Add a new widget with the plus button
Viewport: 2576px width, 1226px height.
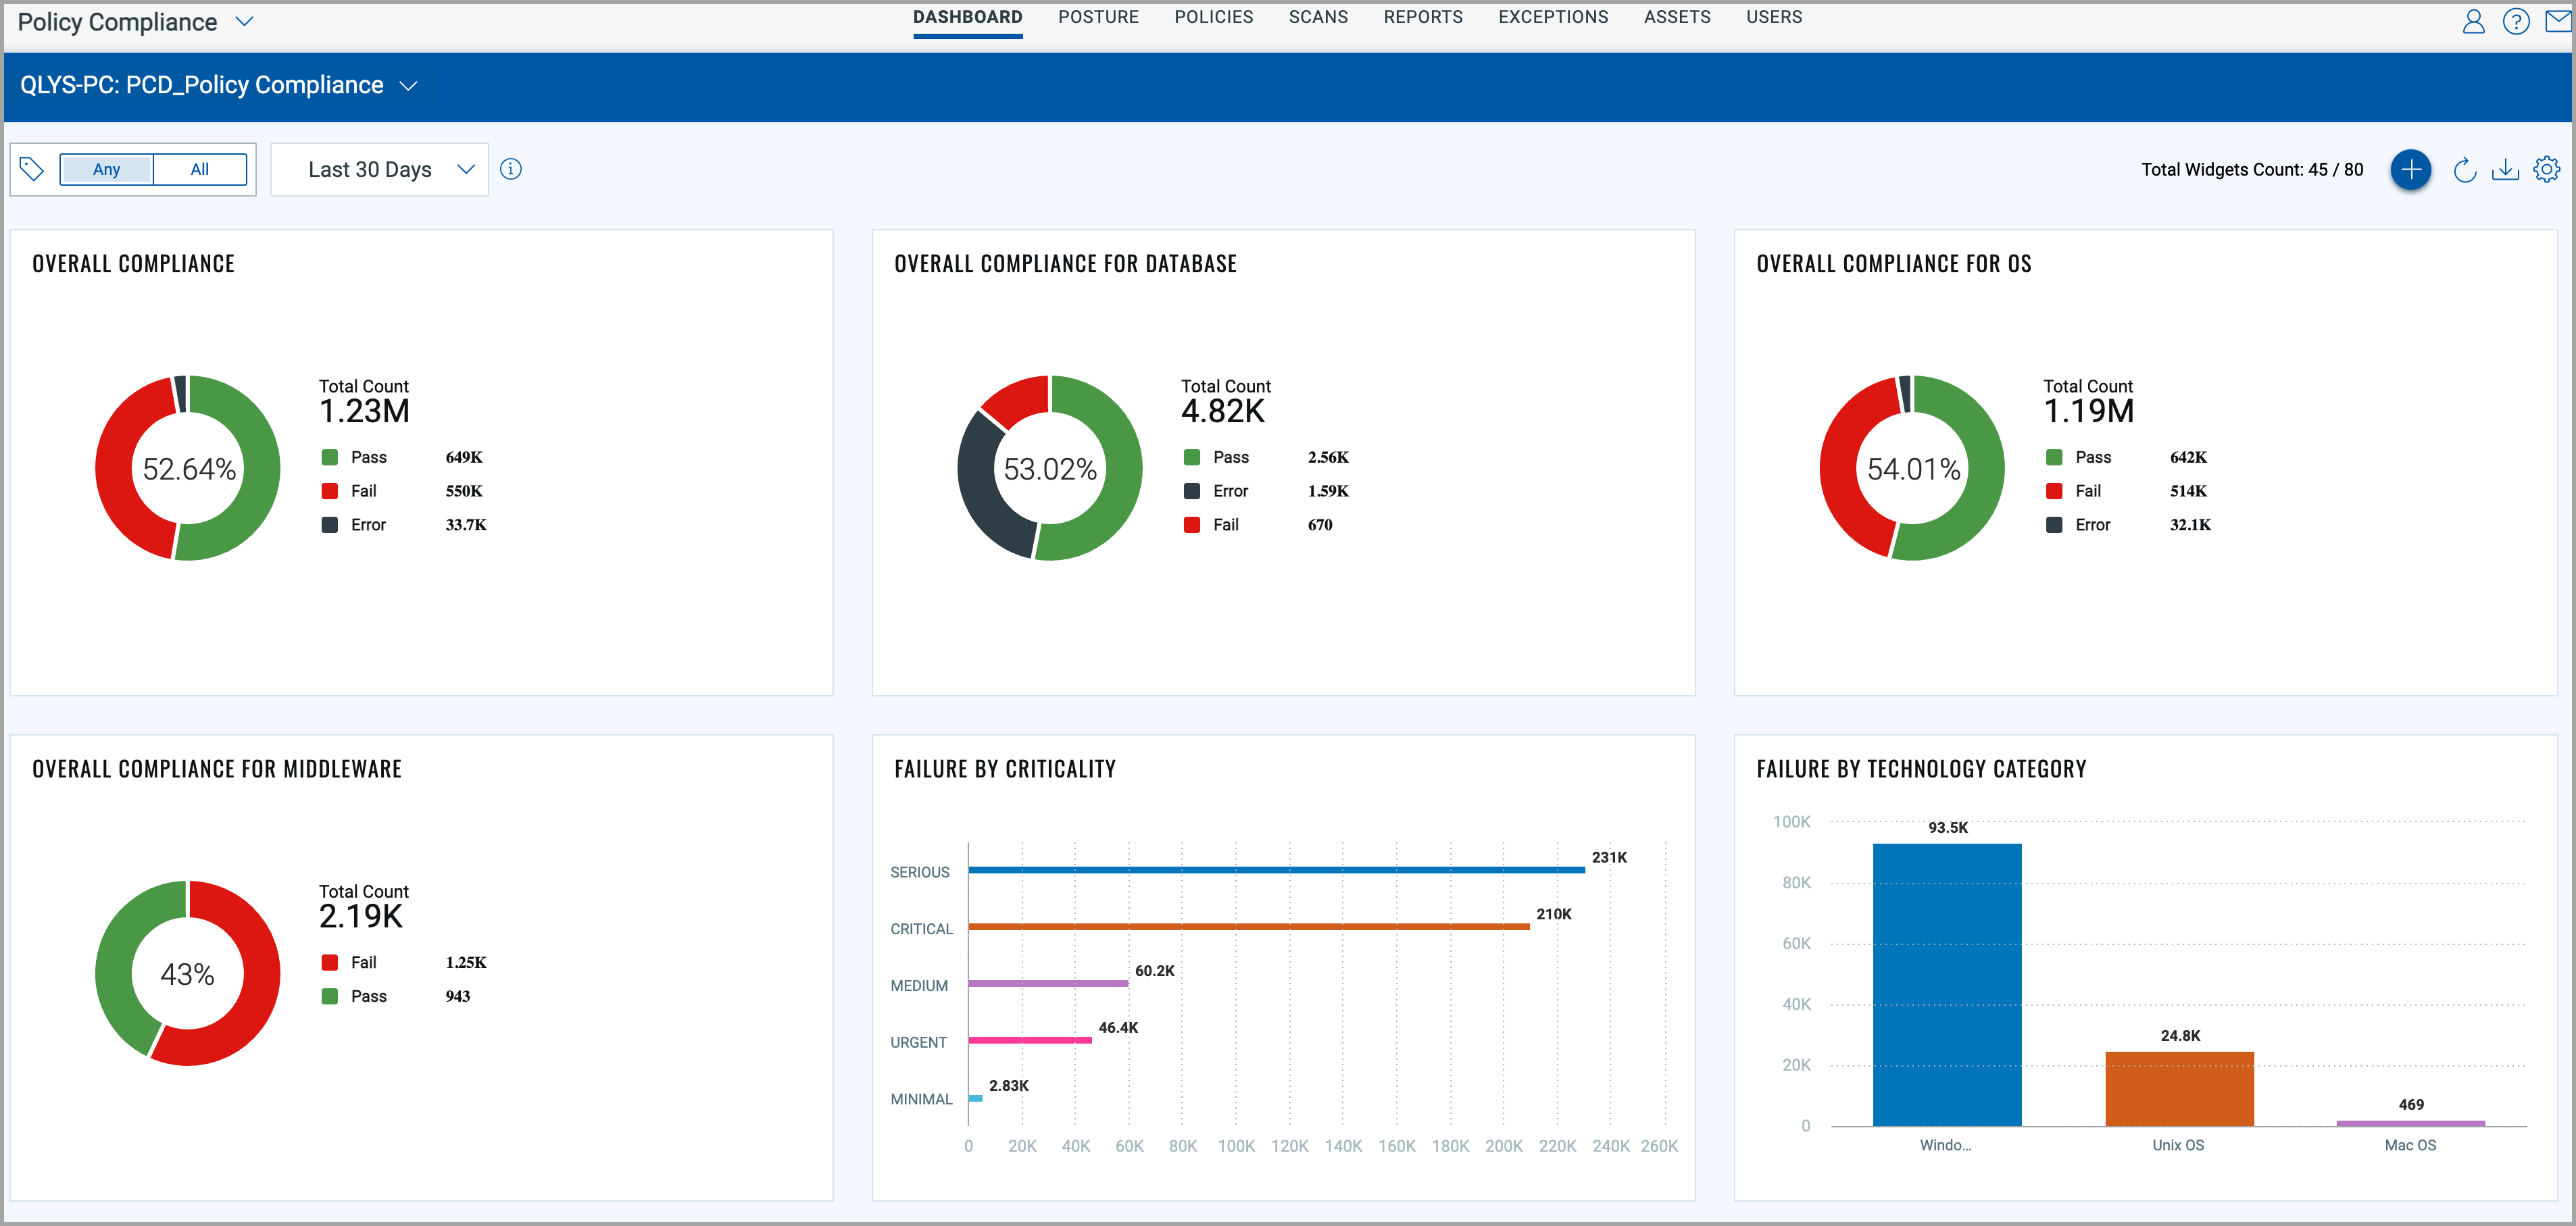(2411, 169)
